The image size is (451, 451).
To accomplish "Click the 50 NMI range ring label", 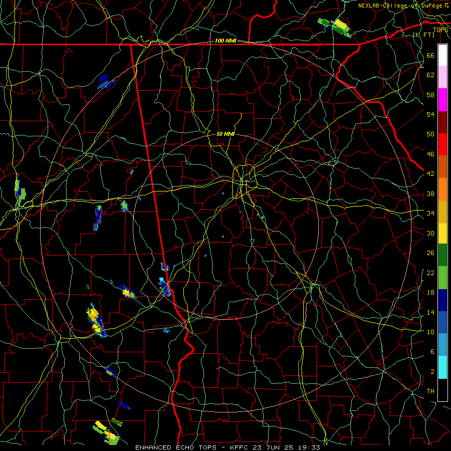I will click(x=225, y=134).
